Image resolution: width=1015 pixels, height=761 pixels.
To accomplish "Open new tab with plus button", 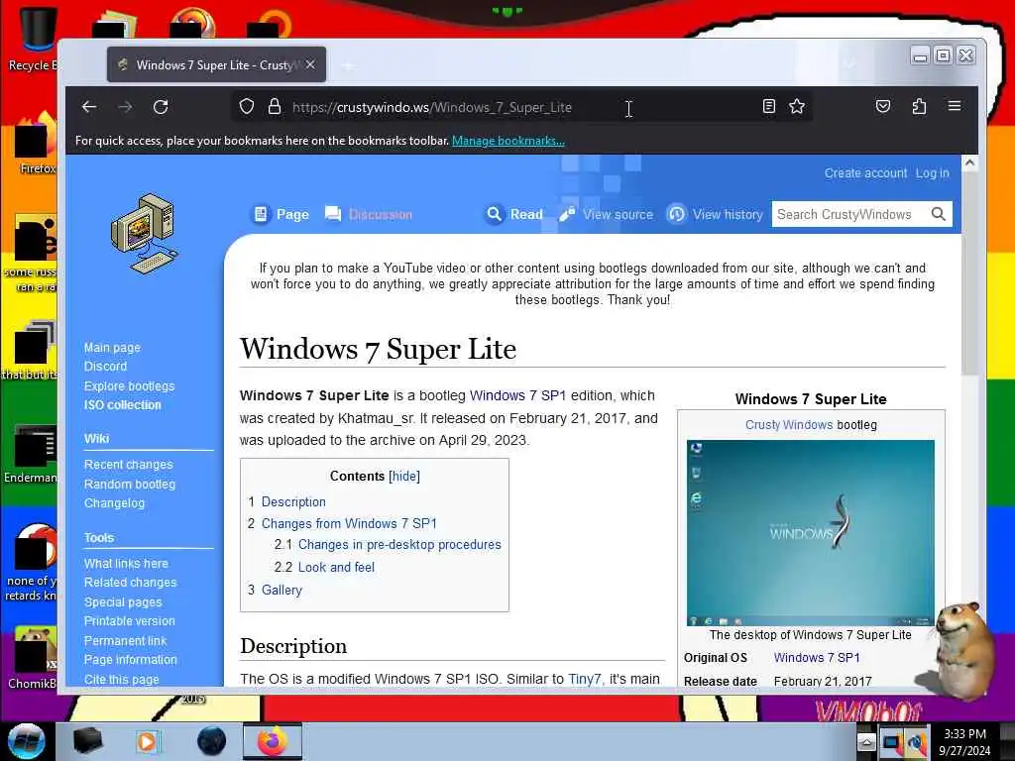I will (348, 65).
